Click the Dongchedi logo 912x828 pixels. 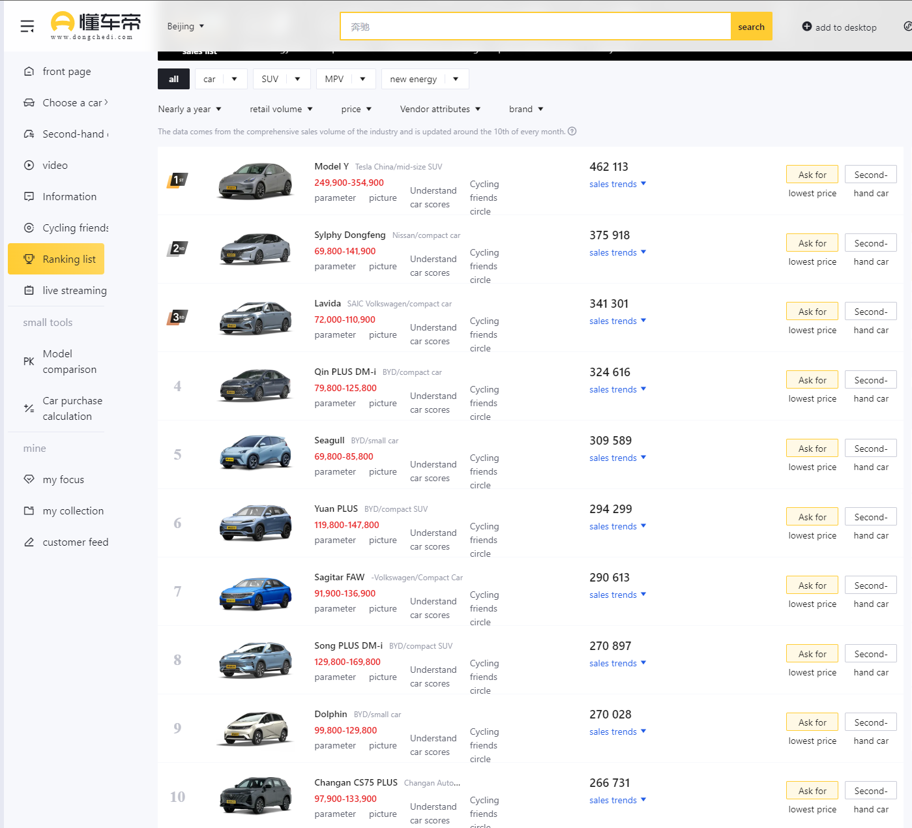[96, 26]
